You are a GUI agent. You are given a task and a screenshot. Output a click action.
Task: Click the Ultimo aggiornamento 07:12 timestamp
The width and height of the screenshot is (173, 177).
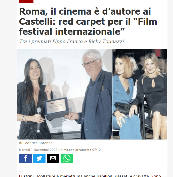(79, 150)
